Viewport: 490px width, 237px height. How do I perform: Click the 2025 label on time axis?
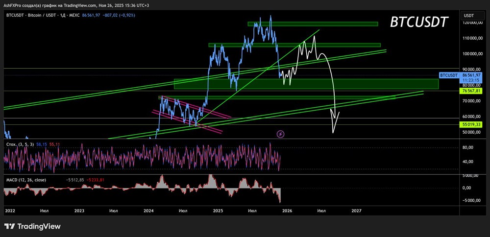(x=218, y=211)
